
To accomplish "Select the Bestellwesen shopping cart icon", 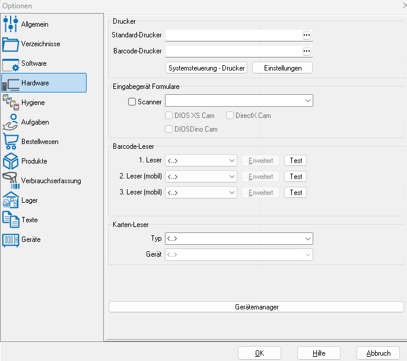I will pos(11,142).
